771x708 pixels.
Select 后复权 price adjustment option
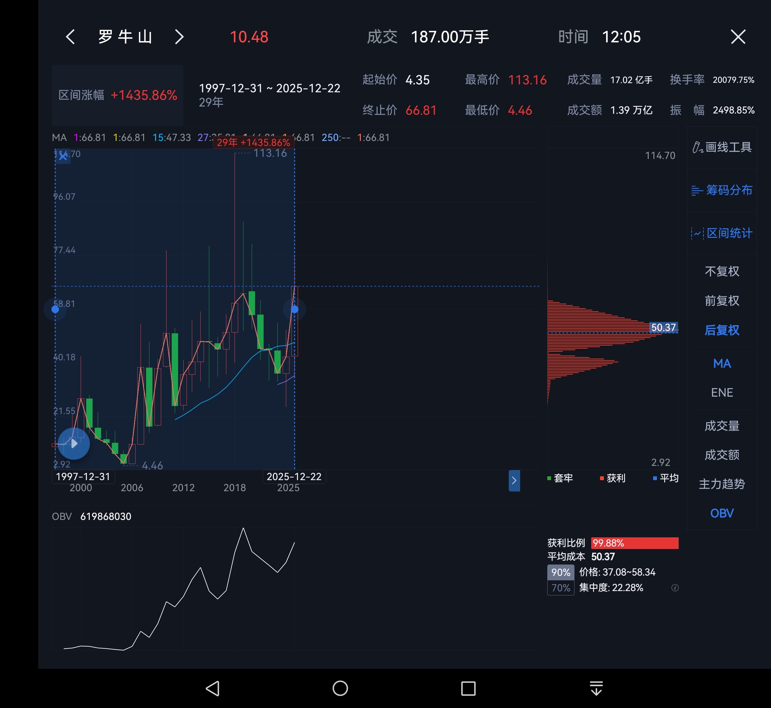[x=722, y=330]
